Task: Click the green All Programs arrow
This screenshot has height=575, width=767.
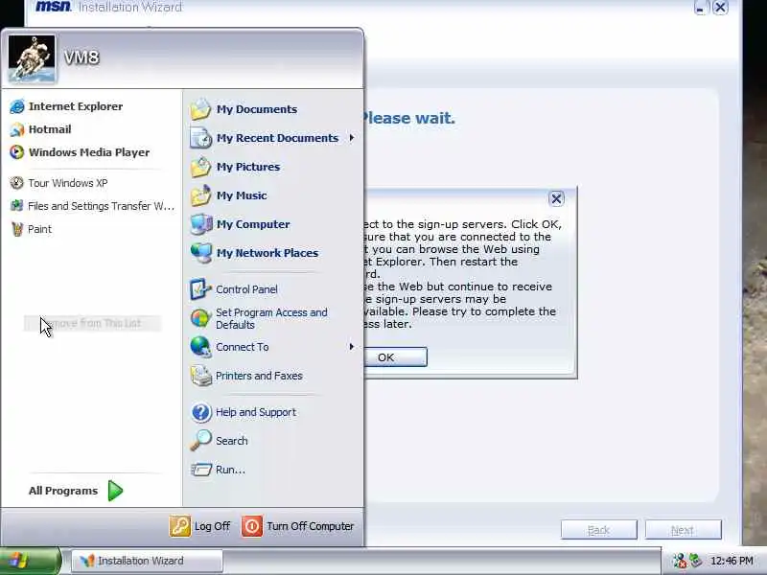Action: 115,491
